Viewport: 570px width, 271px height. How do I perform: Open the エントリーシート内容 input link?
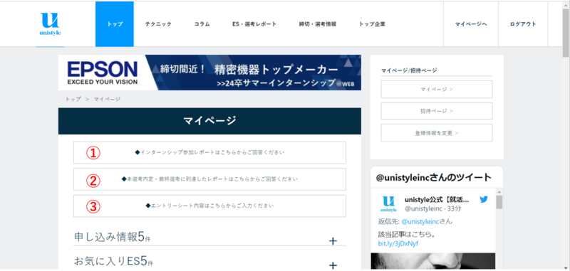209,206
